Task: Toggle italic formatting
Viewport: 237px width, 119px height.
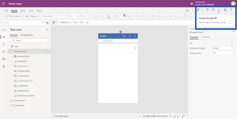Action: pyautogui.click(x=89, y=16)
